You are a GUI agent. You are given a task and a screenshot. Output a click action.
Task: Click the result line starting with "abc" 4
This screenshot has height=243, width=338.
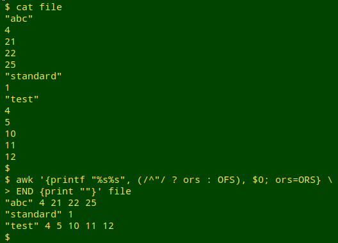[51, 203]
